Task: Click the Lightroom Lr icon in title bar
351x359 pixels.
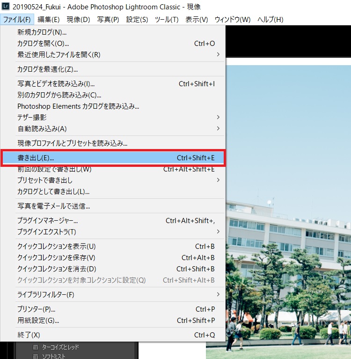Action: click(x=7, y=7)
